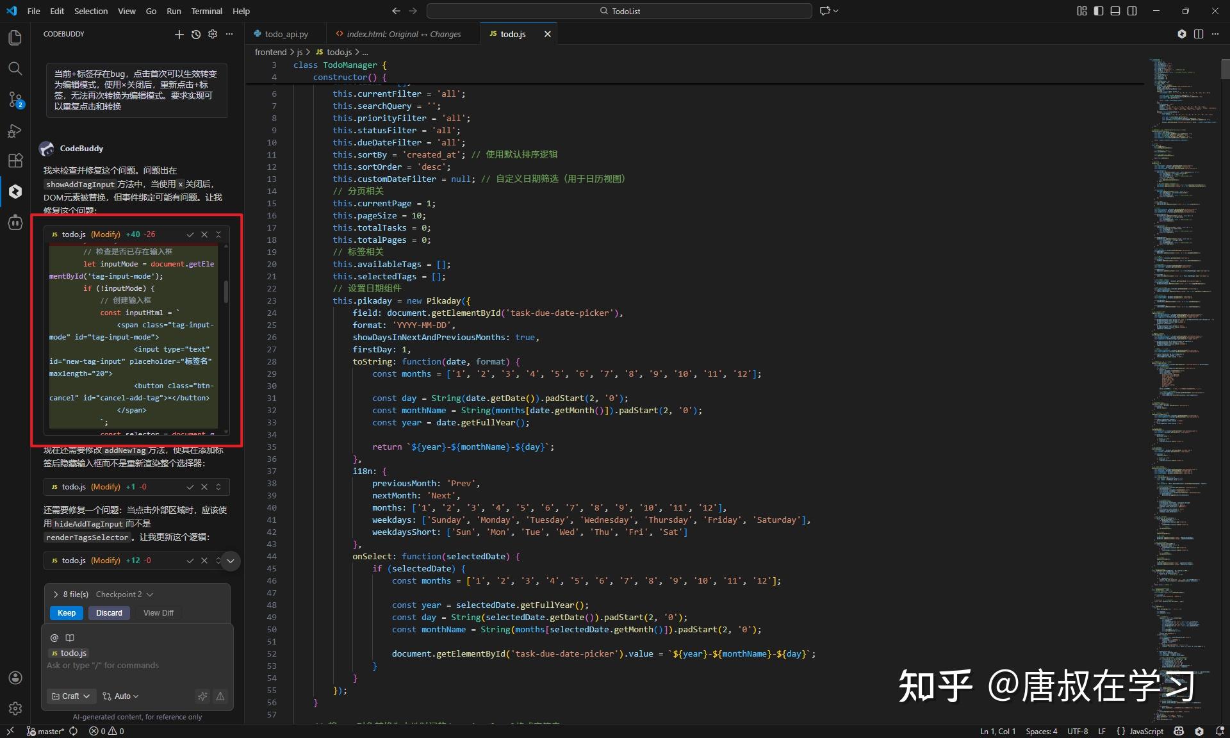Image resolution: width=1230 pixels, height=738 pixels.
Task: Collapse the first todo.js +40 -26 diff block
Action: click(218, 234)
